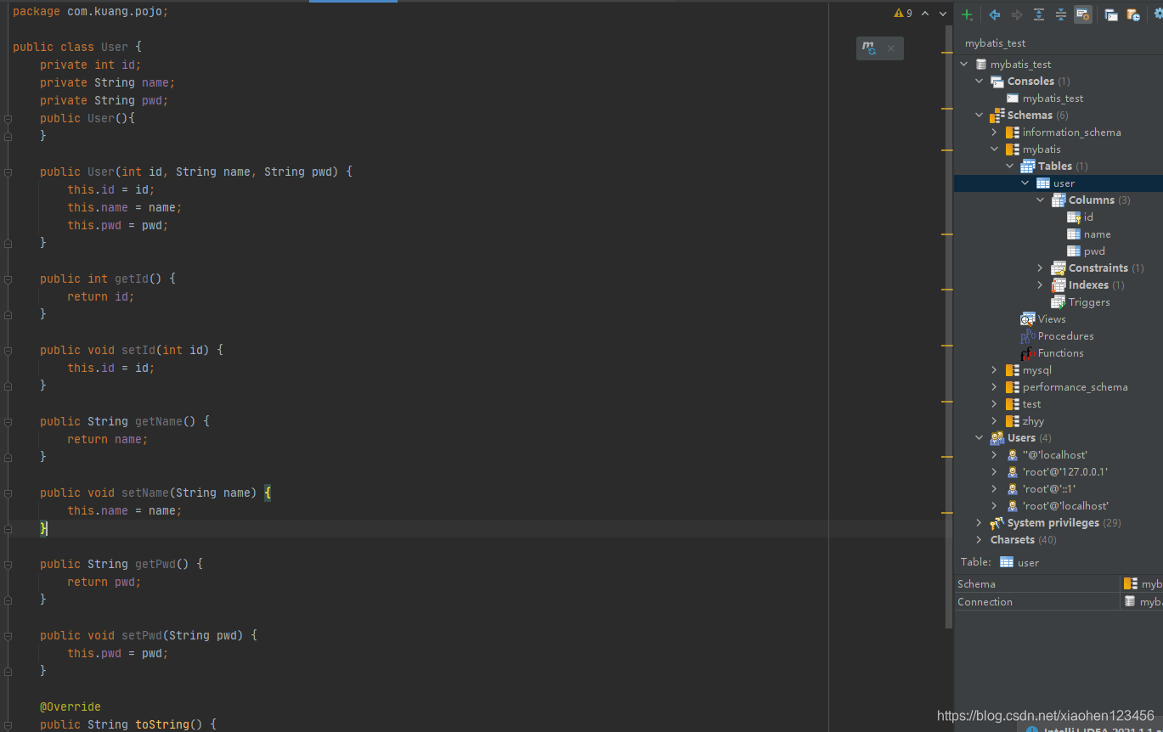Screen dimensions: 1163x732
Task: Click the Expand All toolbar icon
Action: pyautogui.click(x=1039, y=14)
